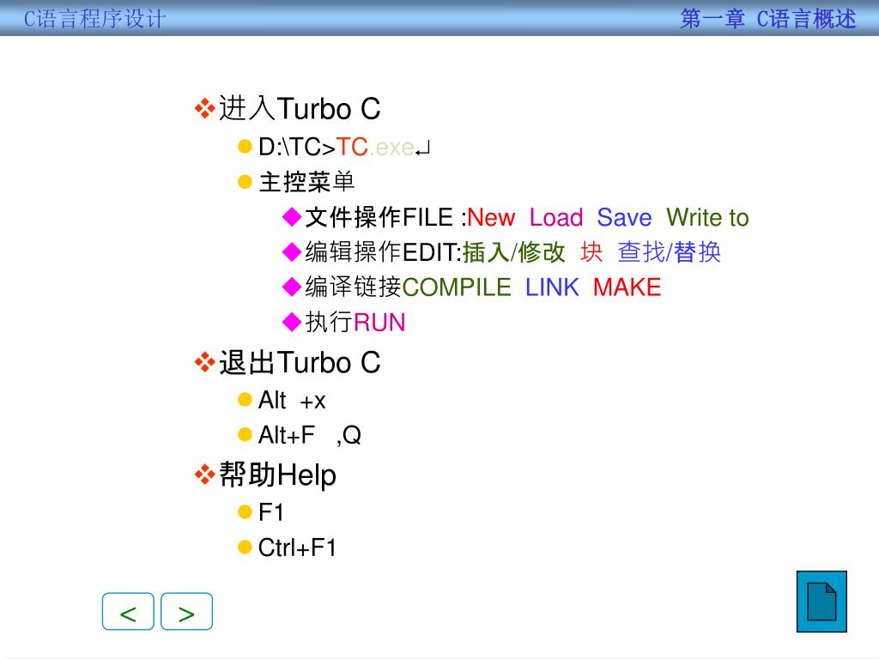Go to previous slide with the < button
879x659 pixels.
tap(128, 611)
